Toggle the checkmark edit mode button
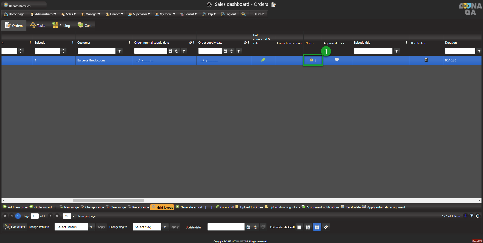The image size is (483, 243). (326, 227)
